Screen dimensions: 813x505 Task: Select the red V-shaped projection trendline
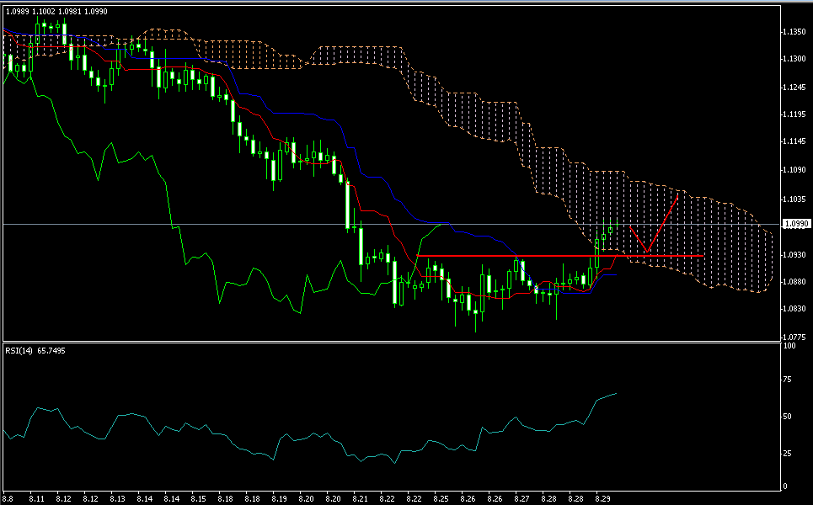[x=655, y=224]
